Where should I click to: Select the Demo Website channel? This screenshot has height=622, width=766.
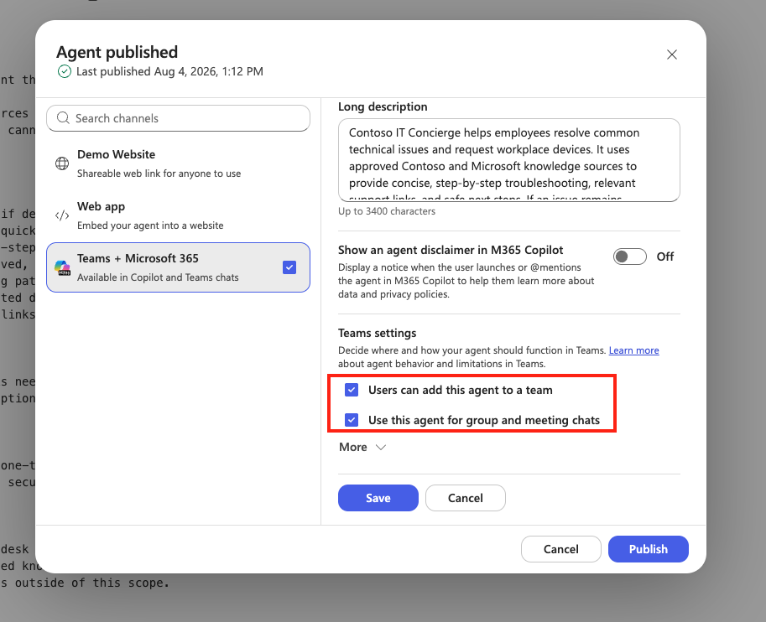pyautogui.click(x=179, y=163)
